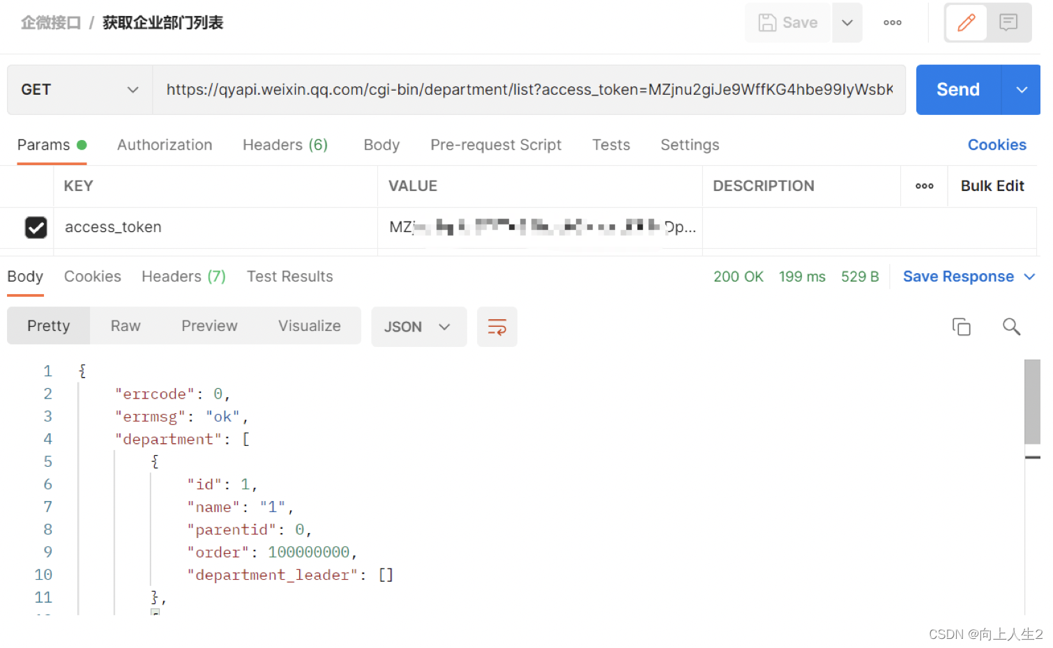Image resolution: width=1053 pixels, height=648 pixels.
Task: Click the 529 B response size
Action: 860,277
